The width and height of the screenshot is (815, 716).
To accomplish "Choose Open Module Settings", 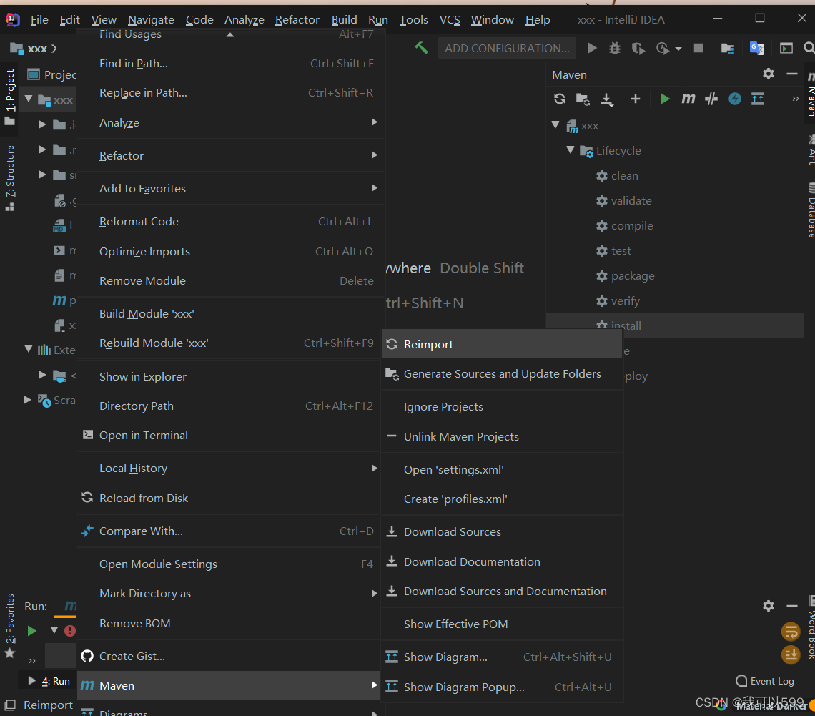I will (229, 564).
